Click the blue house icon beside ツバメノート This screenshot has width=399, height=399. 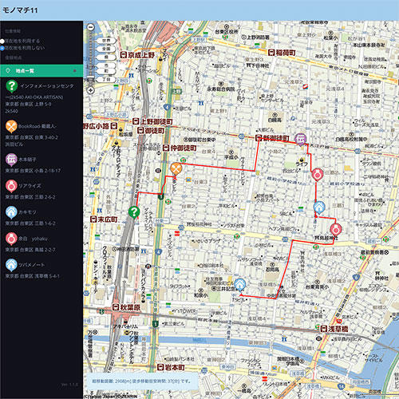point(11,265)
